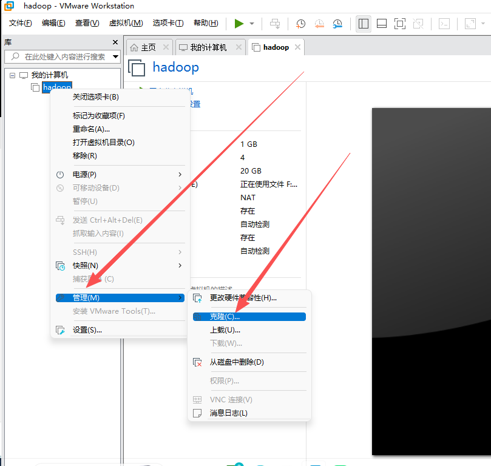
Task: Open the library search filter dropdown
Action: (115, 56)
